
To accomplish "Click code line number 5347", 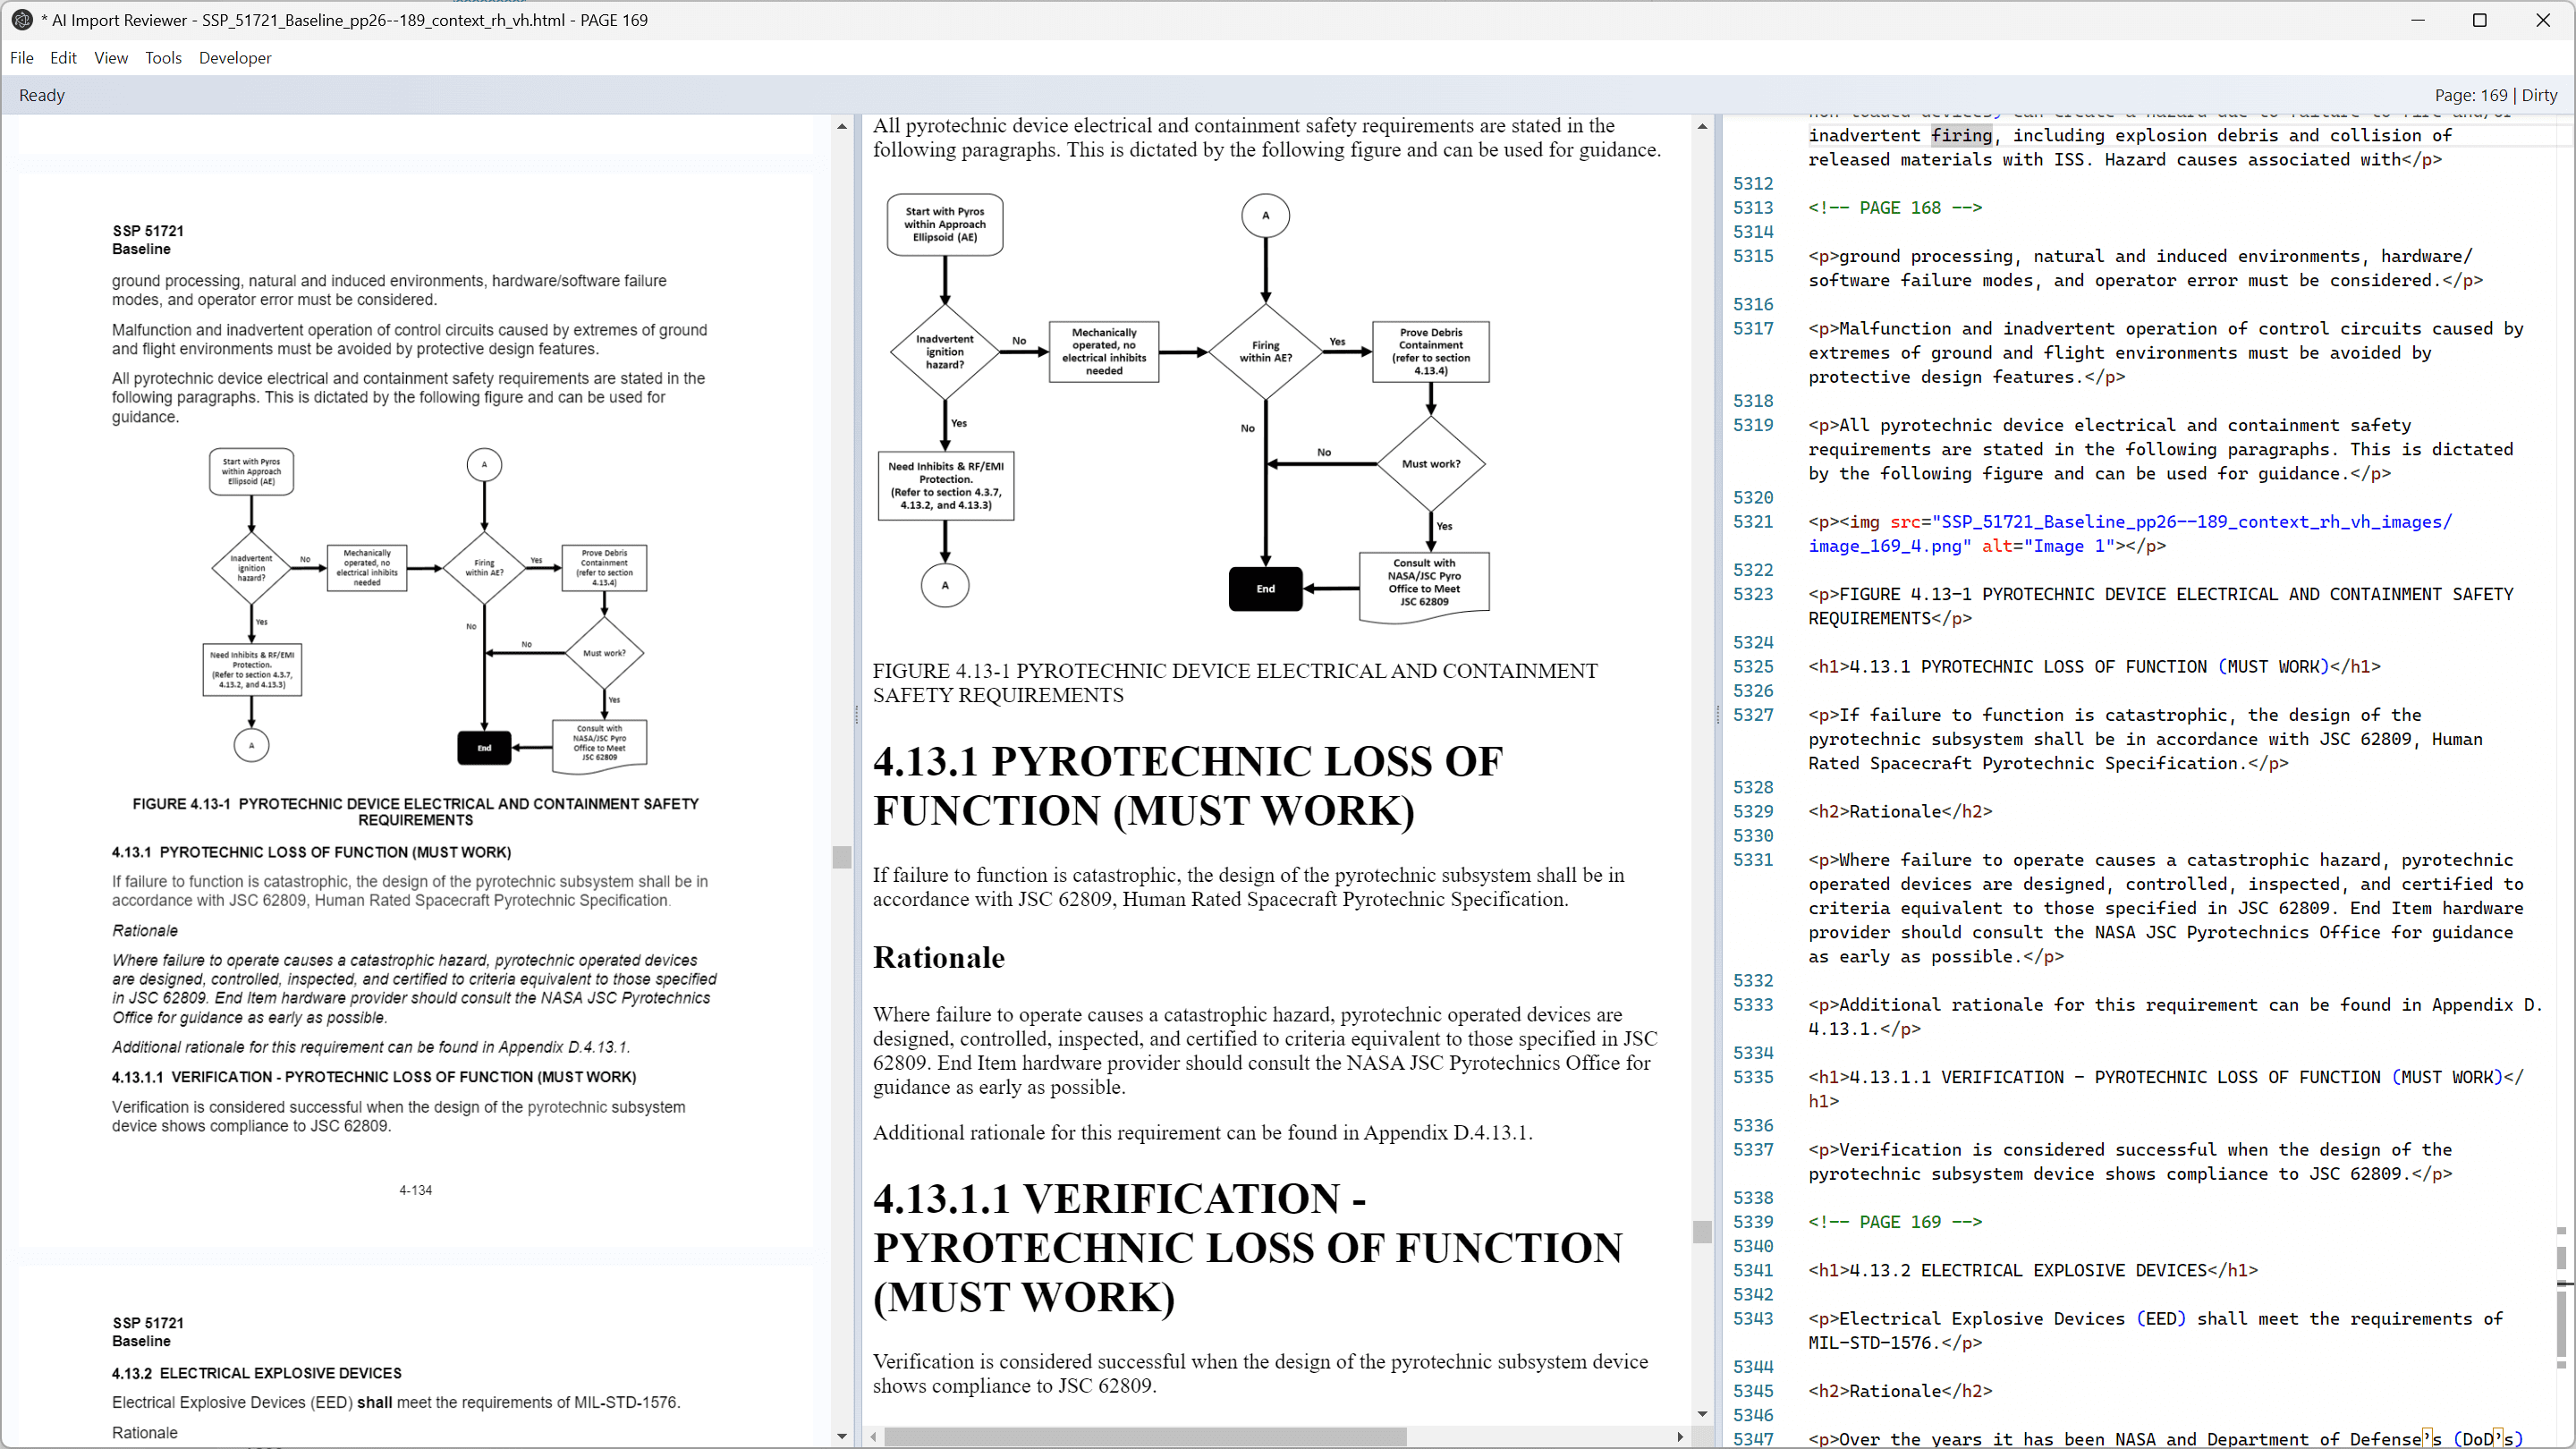I will pos(1752,1439).
